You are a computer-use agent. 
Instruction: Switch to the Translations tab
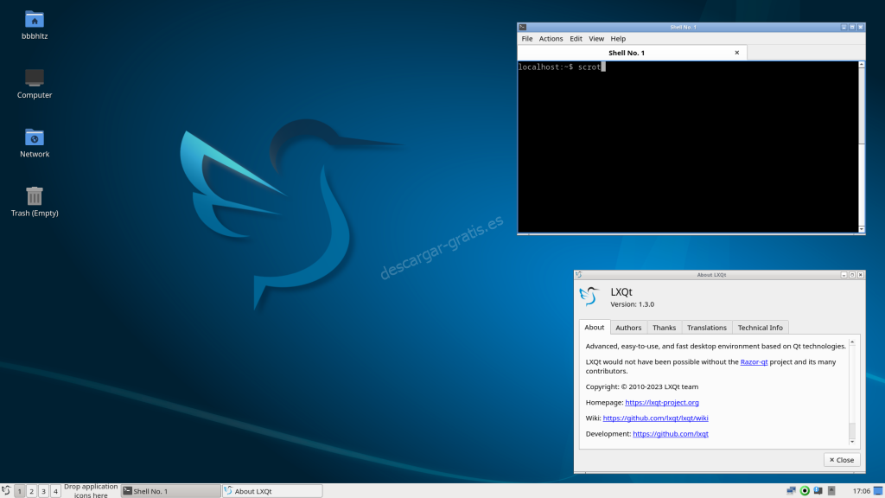(707, 328)
